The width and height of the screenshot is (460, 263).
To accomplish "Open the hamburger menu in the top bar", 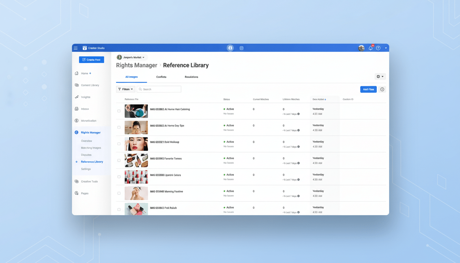I will click(x=76, y=48).
